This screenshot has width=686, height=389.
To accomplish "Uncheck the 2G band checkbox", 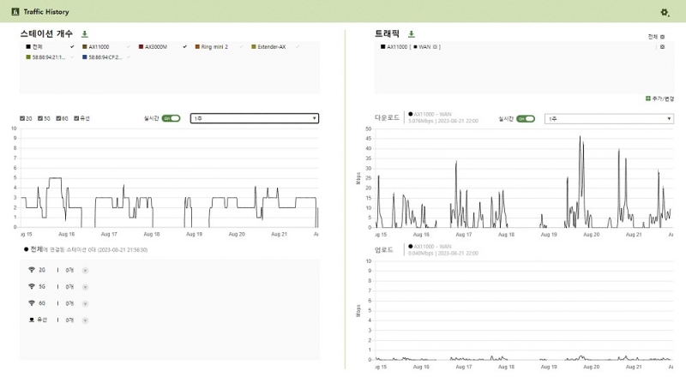I will pyautogui.click(x=22, y=118).
